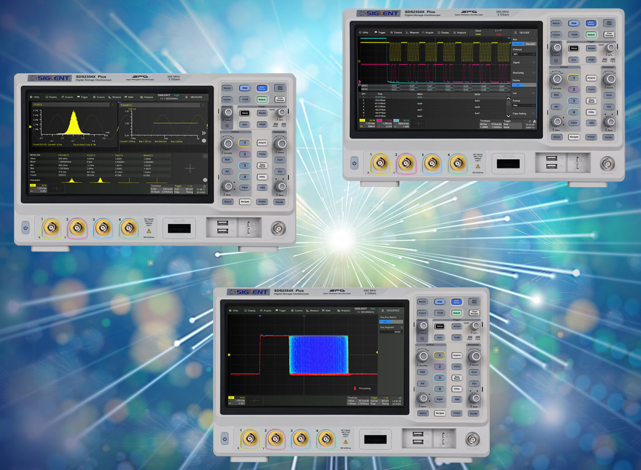Image resolution: width=641 pixels, height=470 pixels.
Task: Click Trigger info box on top-right scope screen
Action: [x=513, y=124]
